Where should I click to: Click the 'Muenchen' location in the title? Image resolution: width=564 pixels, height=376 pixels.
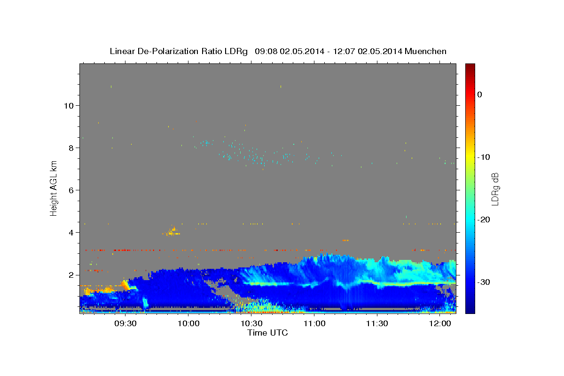point(426,51)
